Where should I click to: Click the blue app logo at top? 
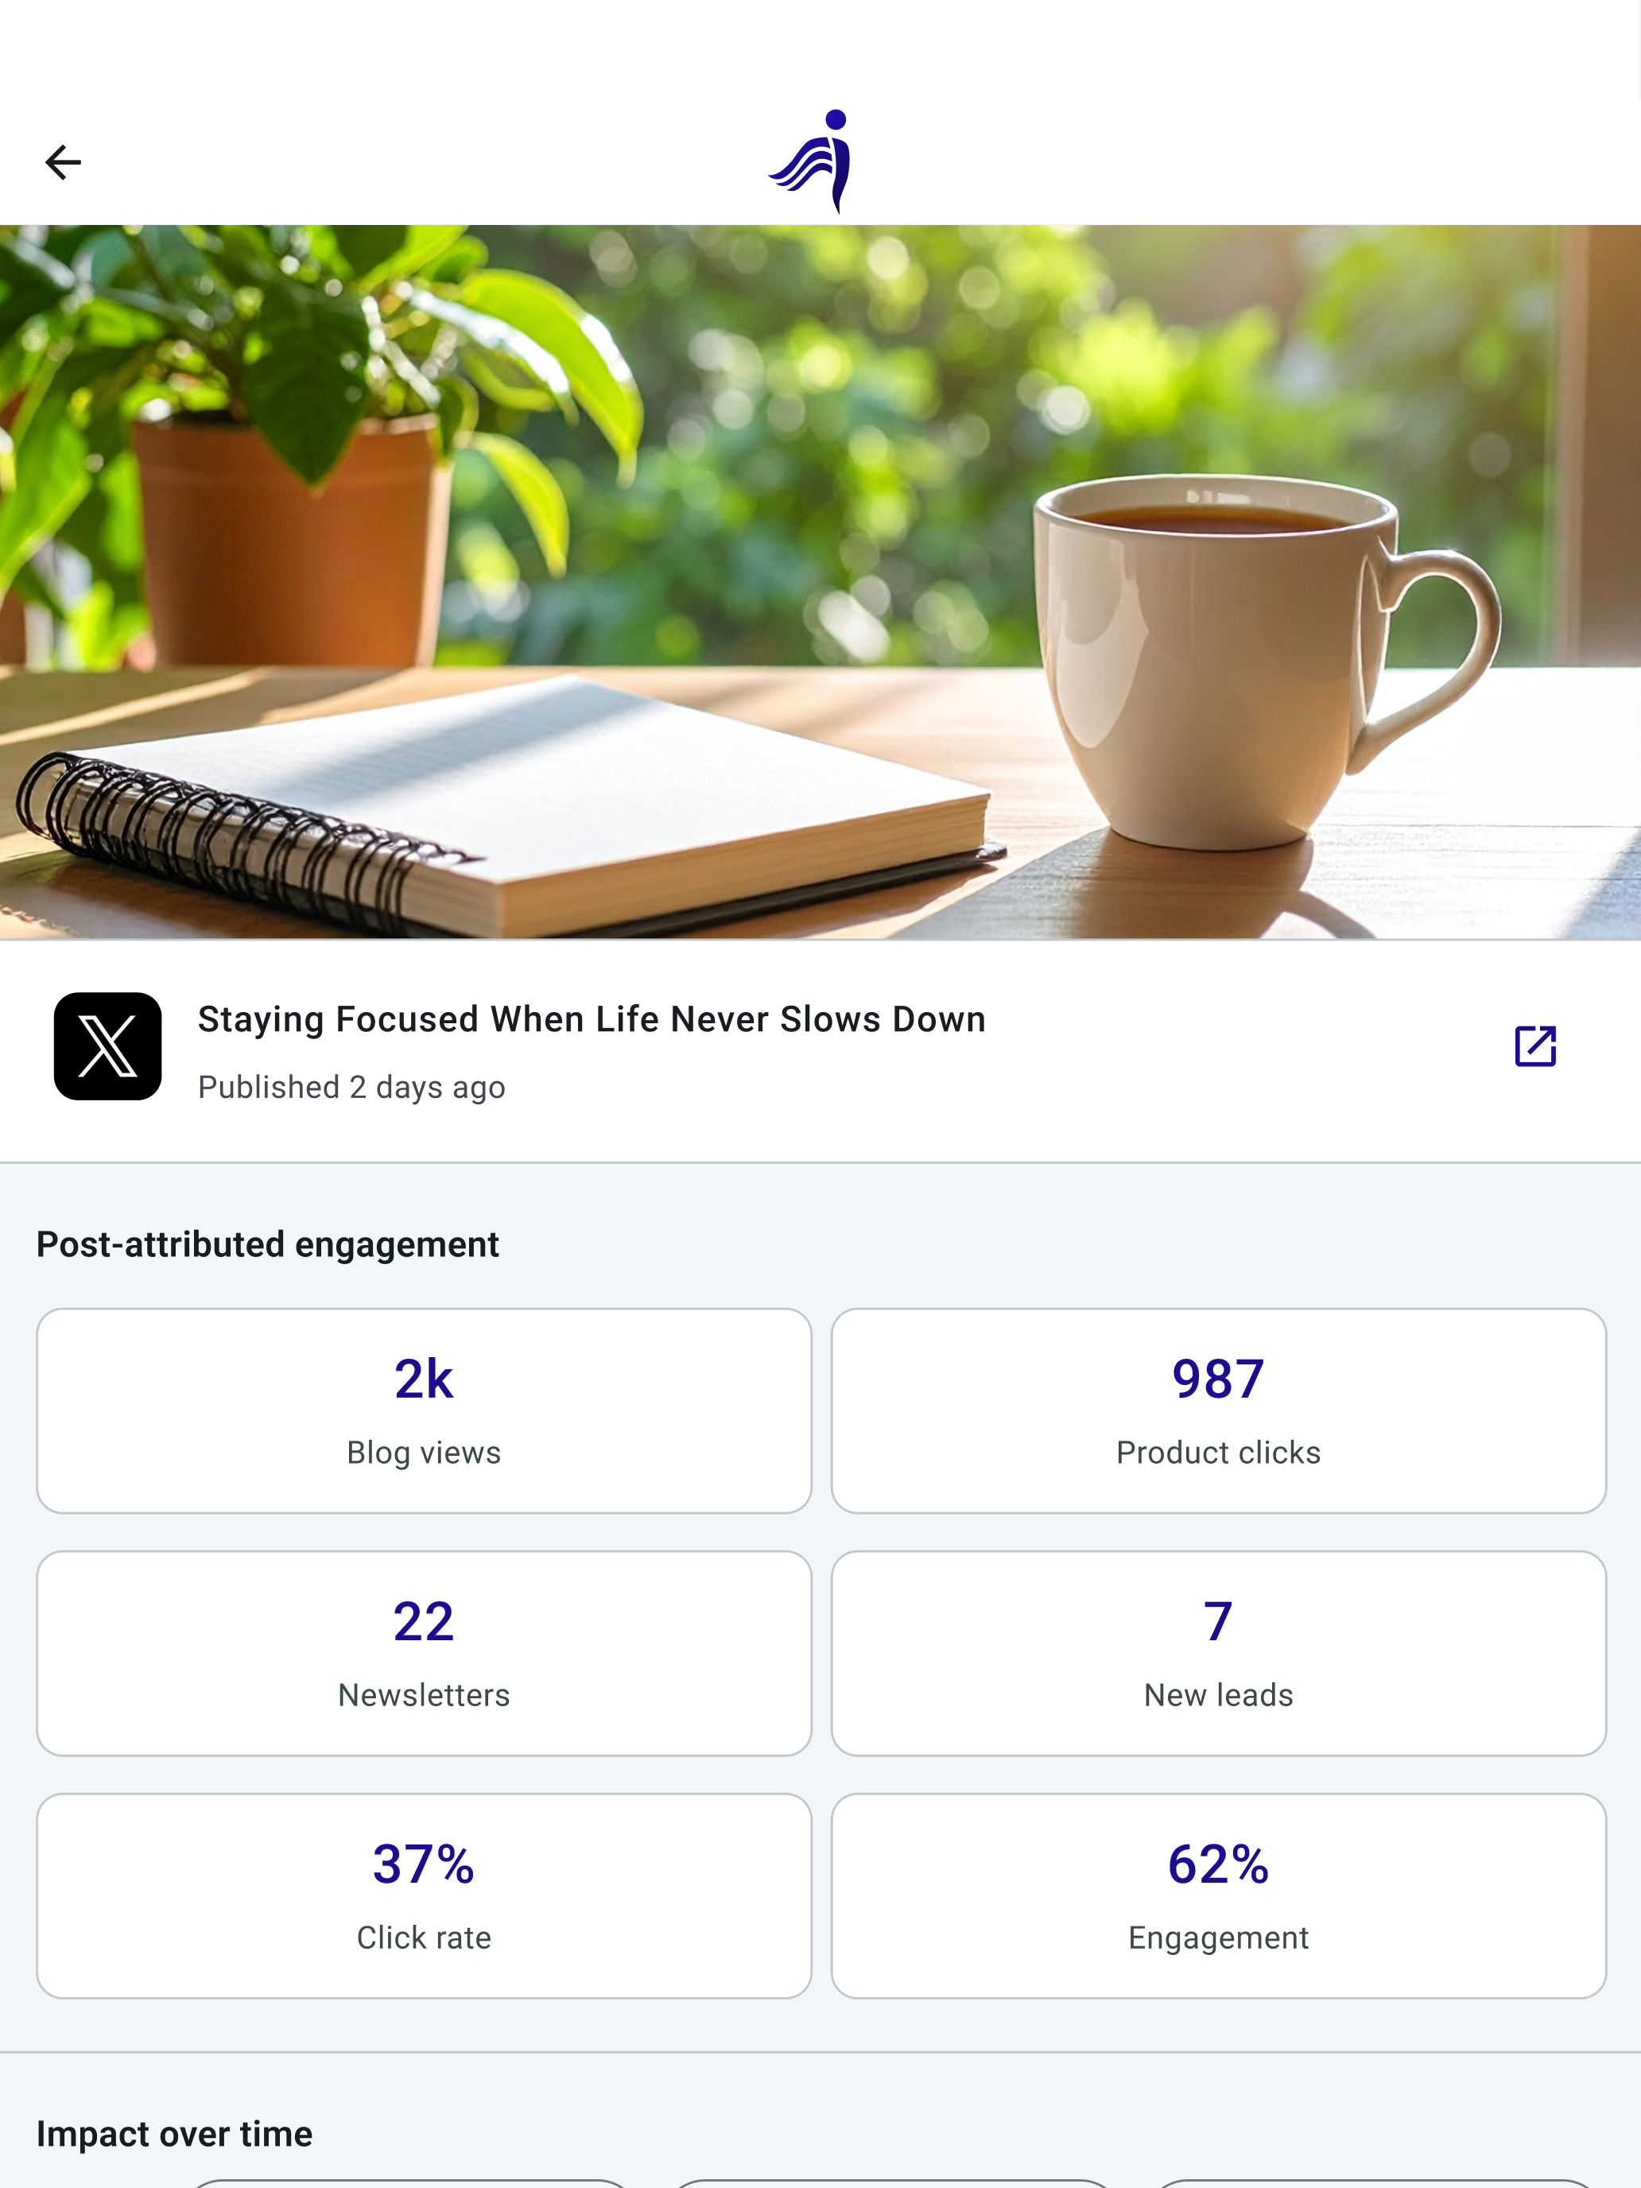click(811, 161)
